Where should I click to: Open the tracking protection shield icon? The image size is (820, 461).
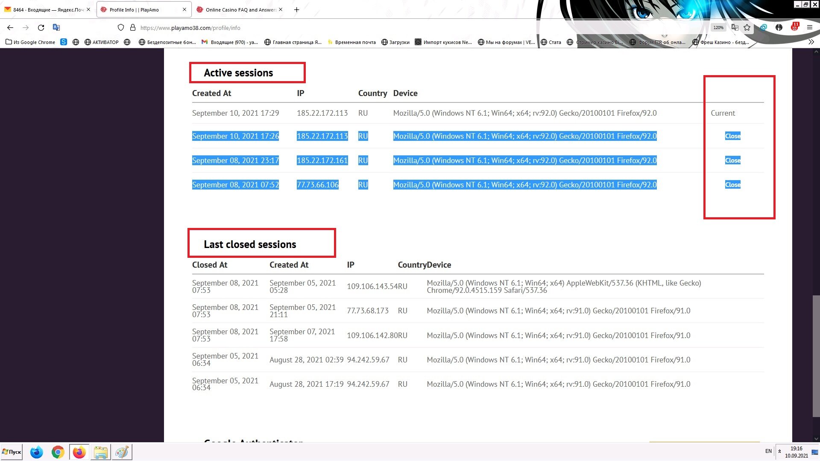[121, 28]
